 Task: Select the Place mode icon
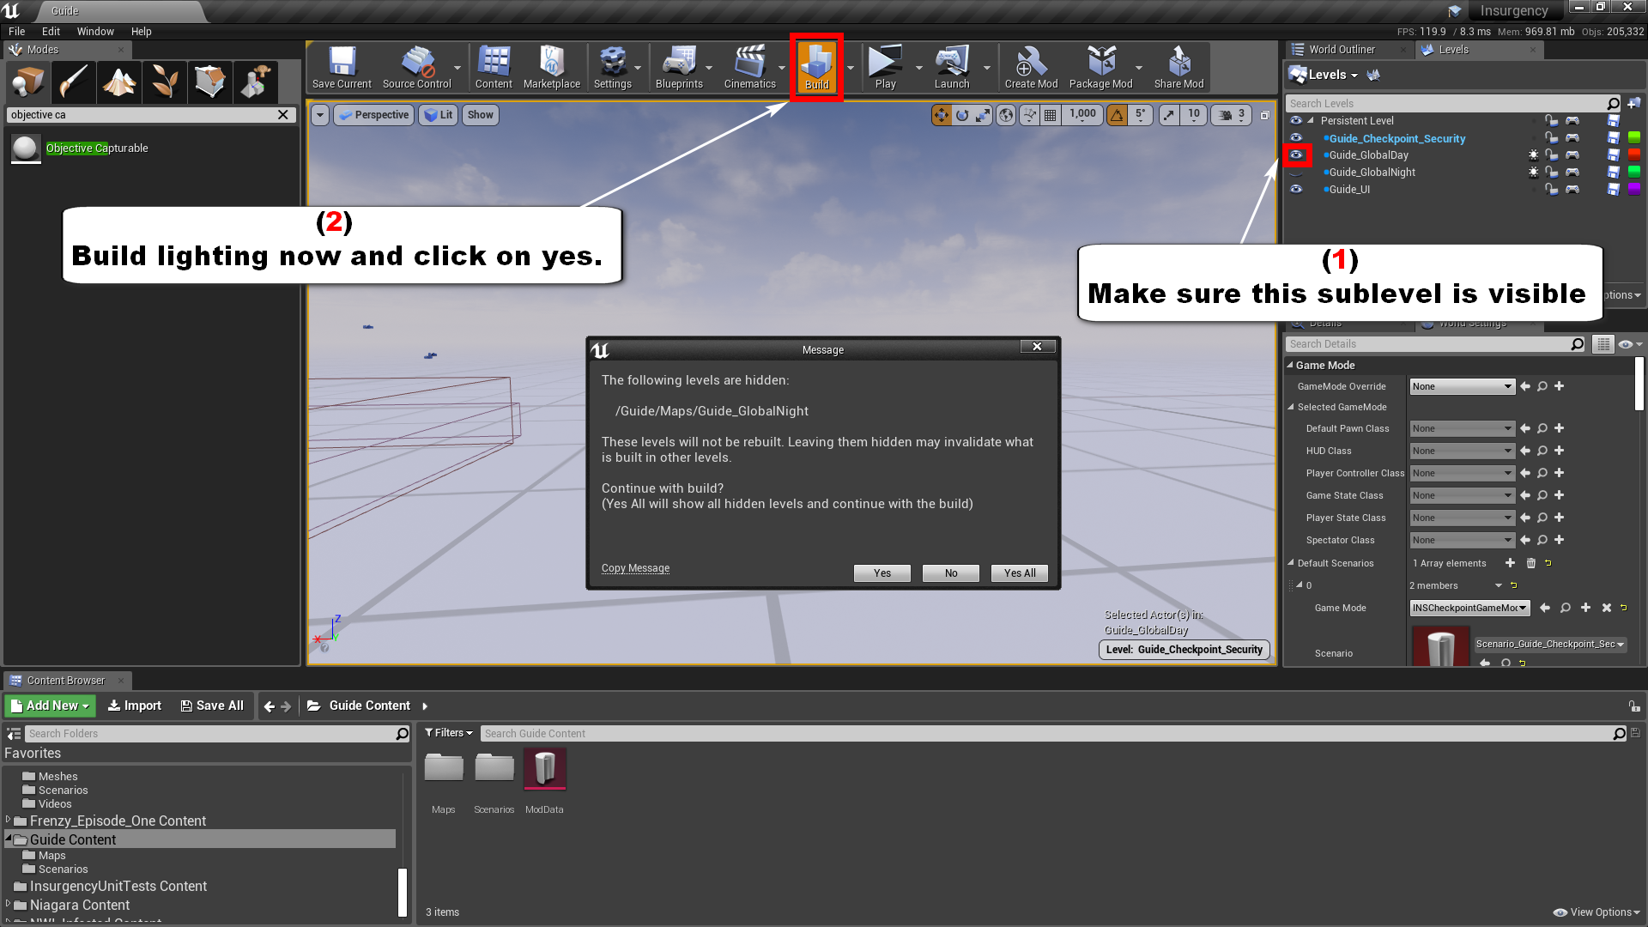click(27, 82)
